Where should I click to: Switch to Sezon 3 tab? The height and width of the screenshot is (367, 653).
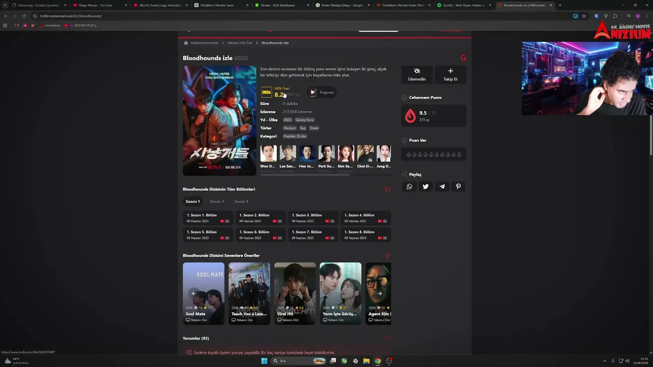(241, 201)
